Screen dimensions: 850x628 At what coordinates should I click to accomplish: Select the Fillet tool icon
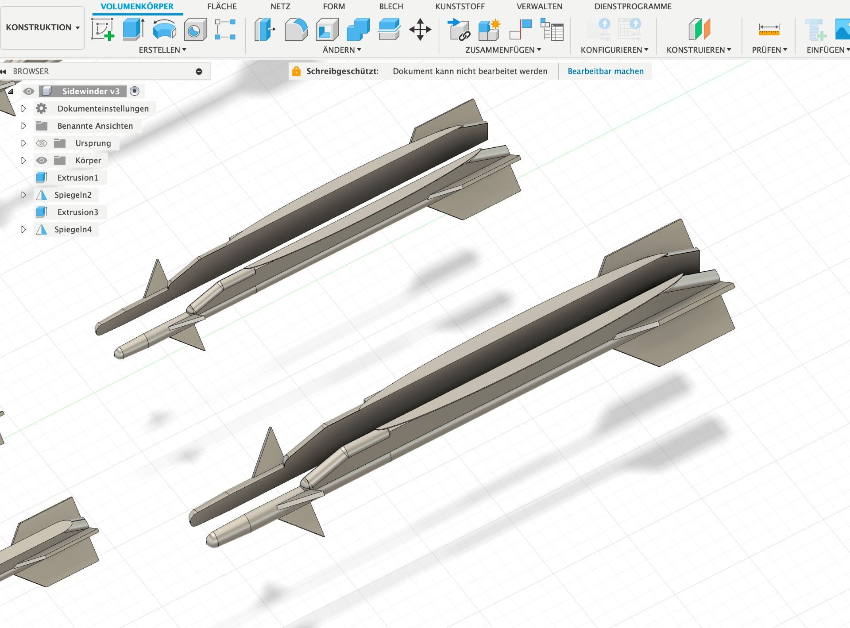(x=296, y=29)
